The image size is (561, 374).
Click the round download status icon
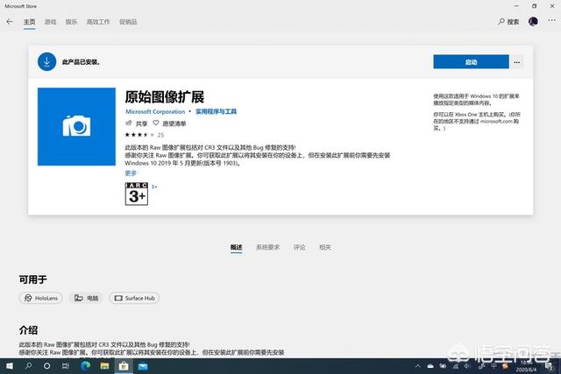coord(46,61)
